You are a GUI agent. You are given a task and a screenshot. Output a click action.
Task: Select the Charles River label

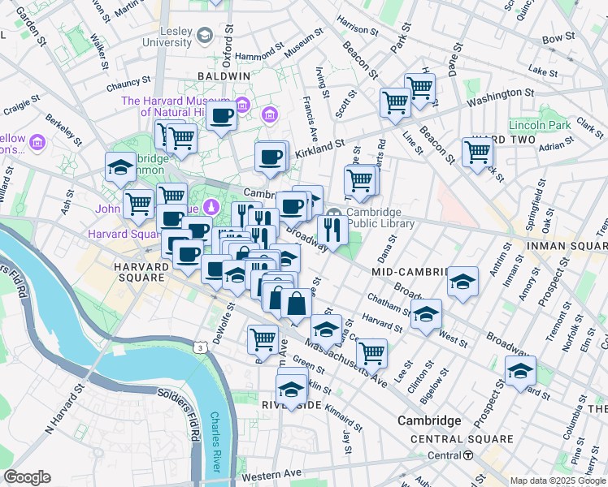coord(215,442)
